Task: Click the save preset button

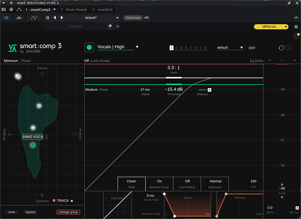Action: (252, 48)
